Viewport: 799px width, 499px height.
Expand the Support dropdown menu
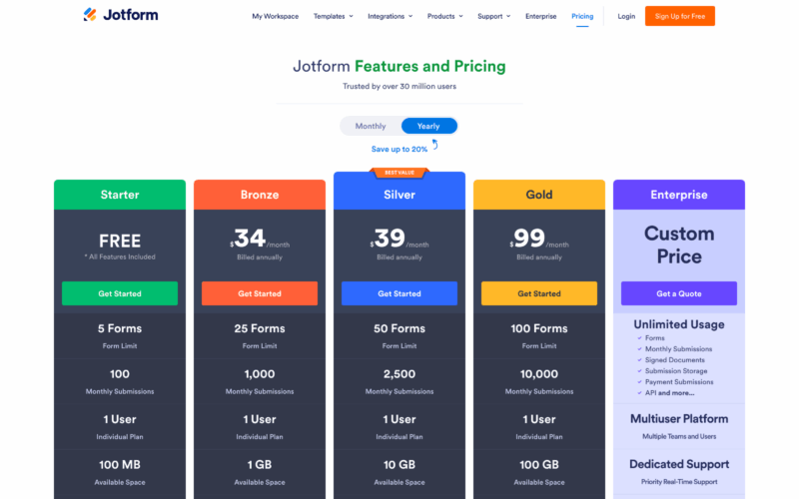pyautogui.click(x=493, y=16)
